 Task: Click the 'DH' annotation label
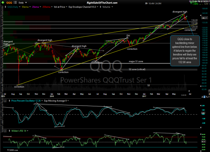click(x=128, y=36)
